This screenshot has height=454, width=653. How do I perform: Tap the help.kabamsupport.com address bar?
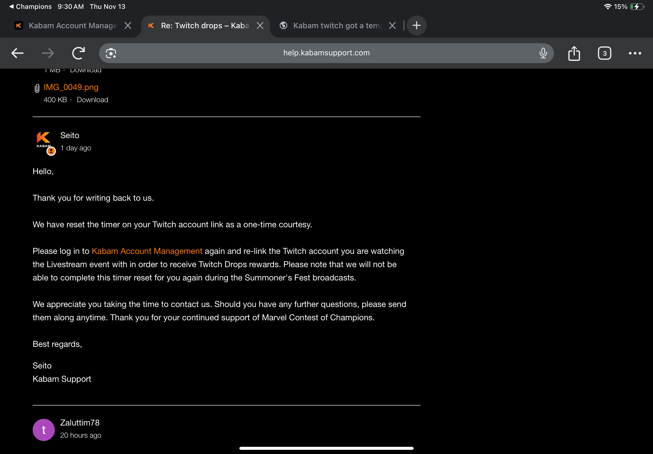click(x=326, y=53)
